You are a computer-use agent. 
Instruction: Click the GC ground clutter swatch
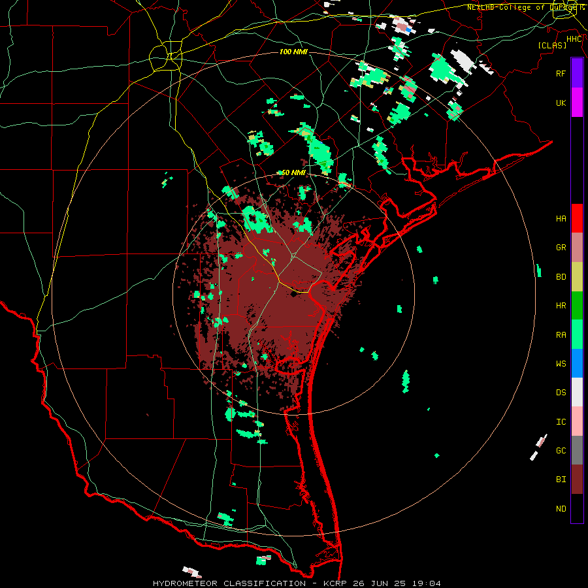(577, 450)
